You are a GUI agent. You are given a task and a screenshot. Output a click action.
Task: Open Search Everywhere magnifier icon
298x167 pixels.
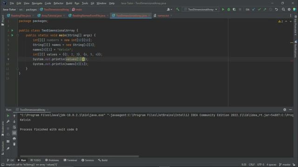(284, 9)
